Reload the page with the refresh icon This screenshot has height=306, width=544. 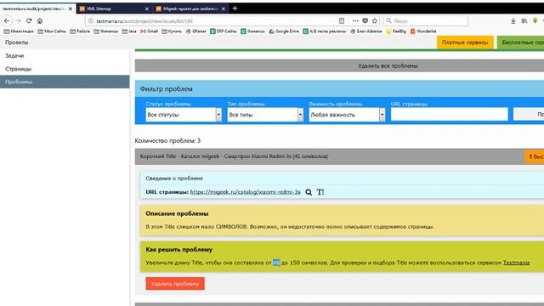tap(29, 20)
